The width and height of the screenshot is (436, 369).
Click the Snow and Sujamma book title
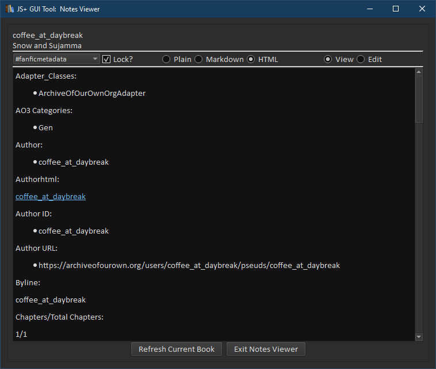tap(47, 46)
